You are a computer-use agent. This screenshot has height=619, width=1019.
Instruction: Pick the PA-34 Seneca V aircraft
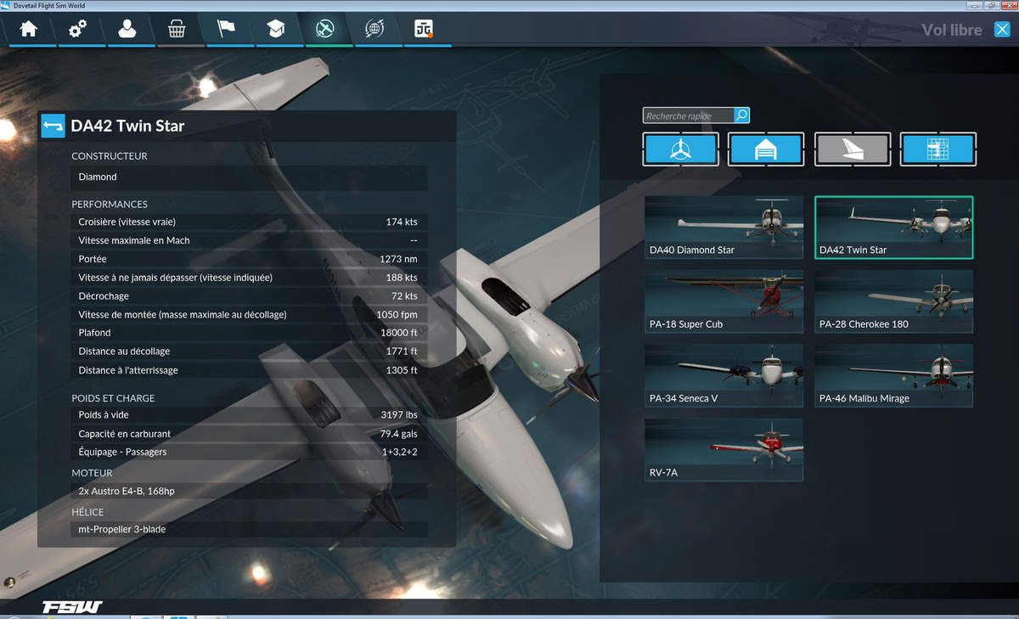[723, 375]
